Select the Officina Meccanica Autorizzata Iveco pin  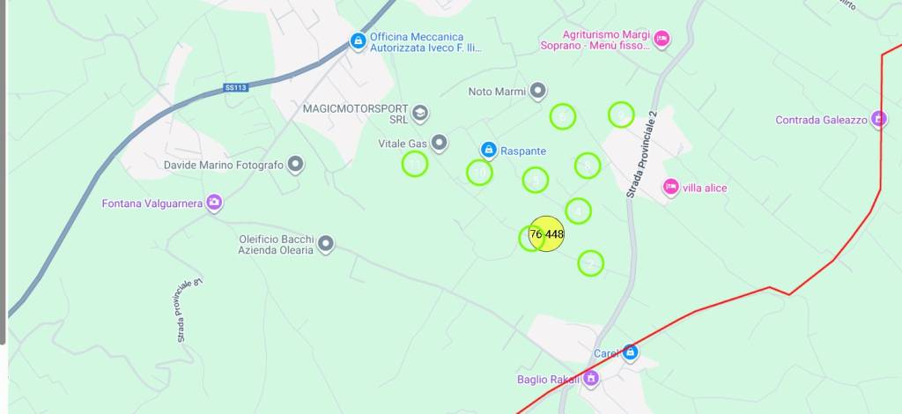click(x=358, y=41)
